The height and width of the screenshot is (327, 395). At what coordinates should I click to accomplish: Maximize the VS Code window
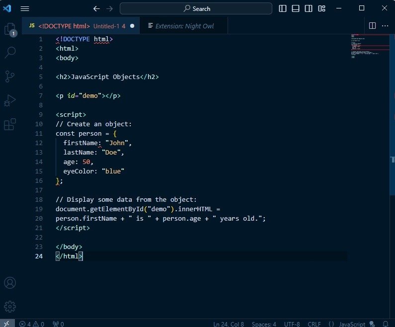(x=362, y=8)
